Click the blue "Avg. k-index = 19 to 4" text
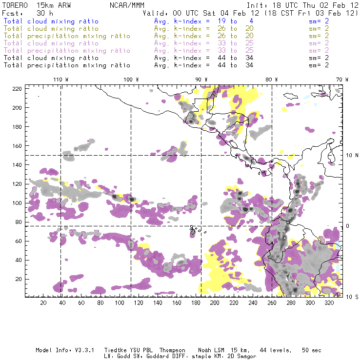 click(x=204, y=21)
